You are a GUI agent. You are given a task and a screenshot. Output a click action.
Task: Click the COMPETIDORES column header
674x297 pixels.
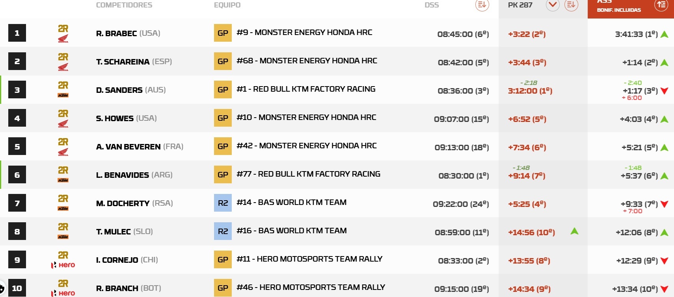[x=124, y=5]
